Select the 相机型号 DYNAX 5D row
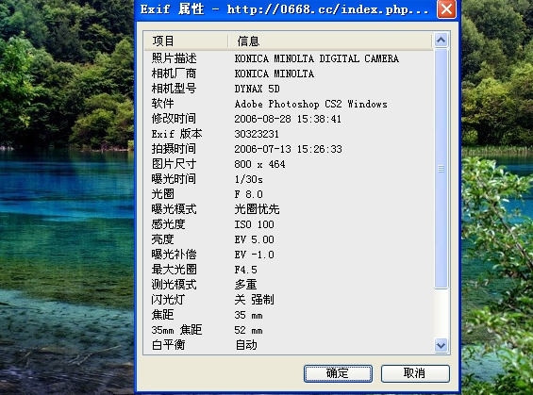Image resolution: width=533 pixels, height=395 pixels. pyautogui.click(x=289, y=89)
